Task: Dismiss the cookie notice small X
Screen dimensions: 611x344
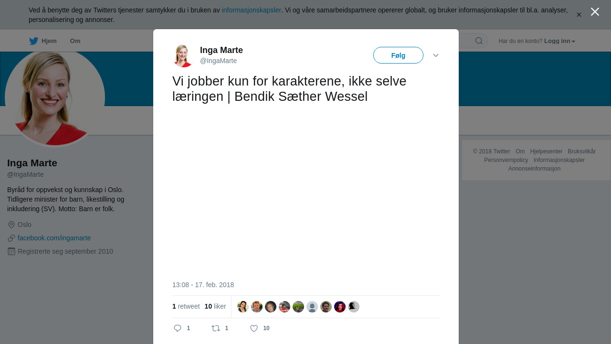Action: click(x=579, y=15)
